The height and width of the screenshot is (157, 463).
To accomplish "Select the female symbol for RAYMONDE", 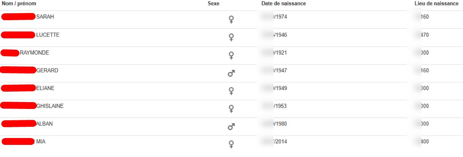I will point(231,55).
